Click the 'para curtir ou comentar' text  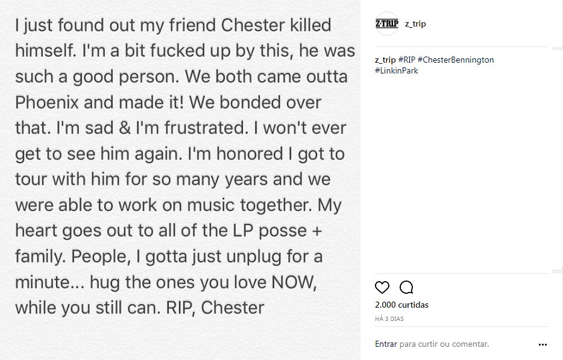click(444, 344)
